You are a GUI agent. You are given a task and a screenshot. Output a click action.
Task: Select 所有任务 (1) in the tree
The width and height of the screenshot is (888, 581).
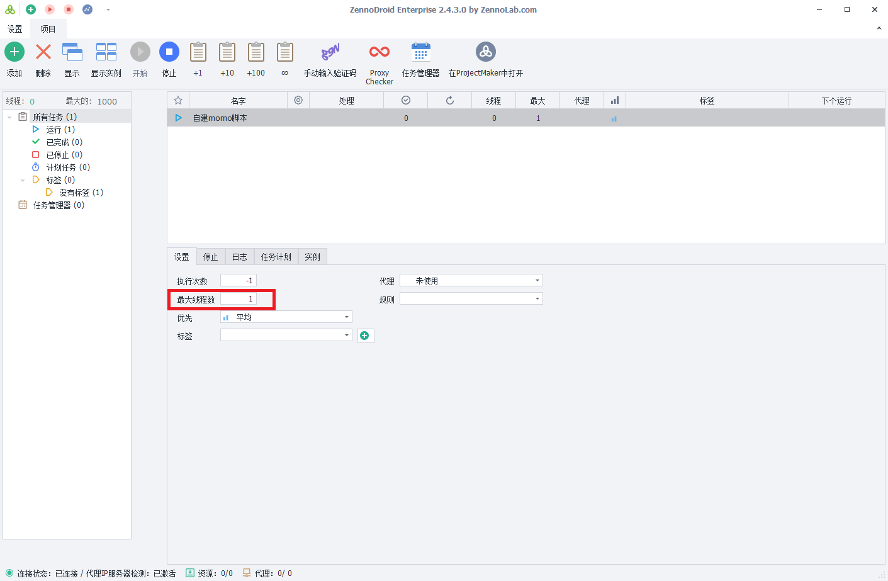[x=55, y=117]
